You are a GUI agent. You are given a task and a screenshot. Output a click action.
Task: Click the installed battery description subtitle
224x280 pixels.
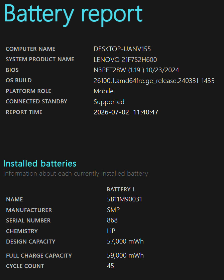(76, 173)
